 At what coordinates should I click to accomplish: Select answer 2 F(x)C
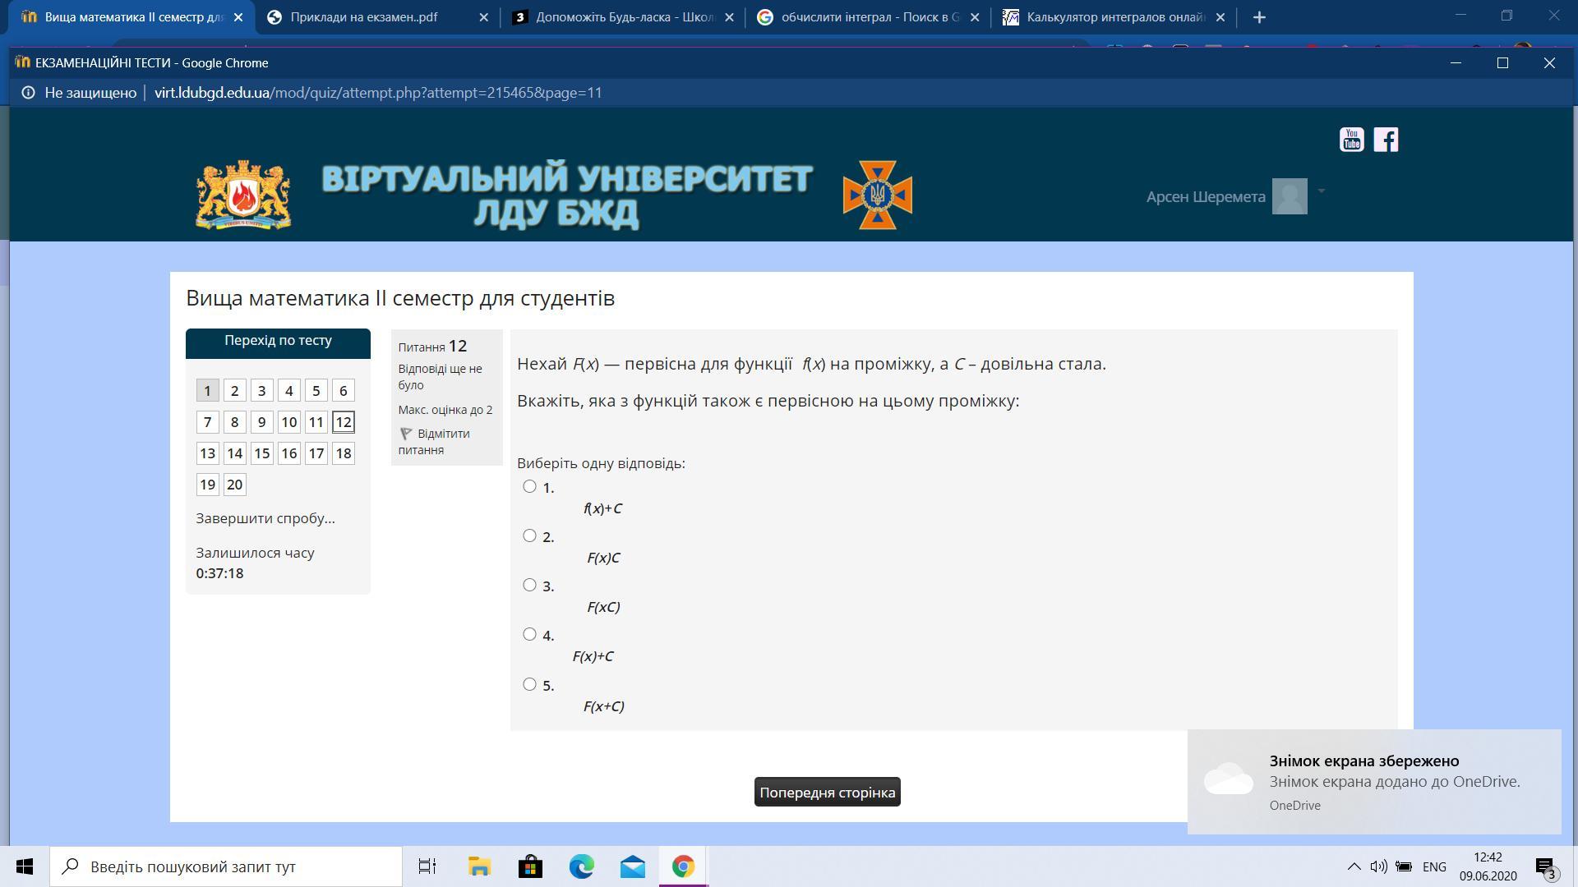coord(529,535)
